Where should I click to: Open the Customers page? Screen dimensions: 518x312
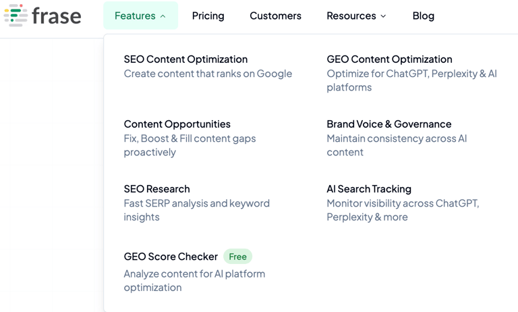pos(275,16)
